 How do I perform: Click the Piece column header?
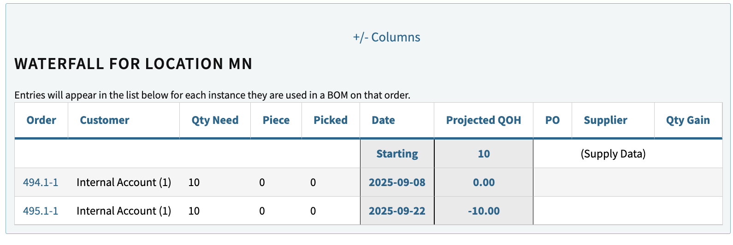coord(276,120)
